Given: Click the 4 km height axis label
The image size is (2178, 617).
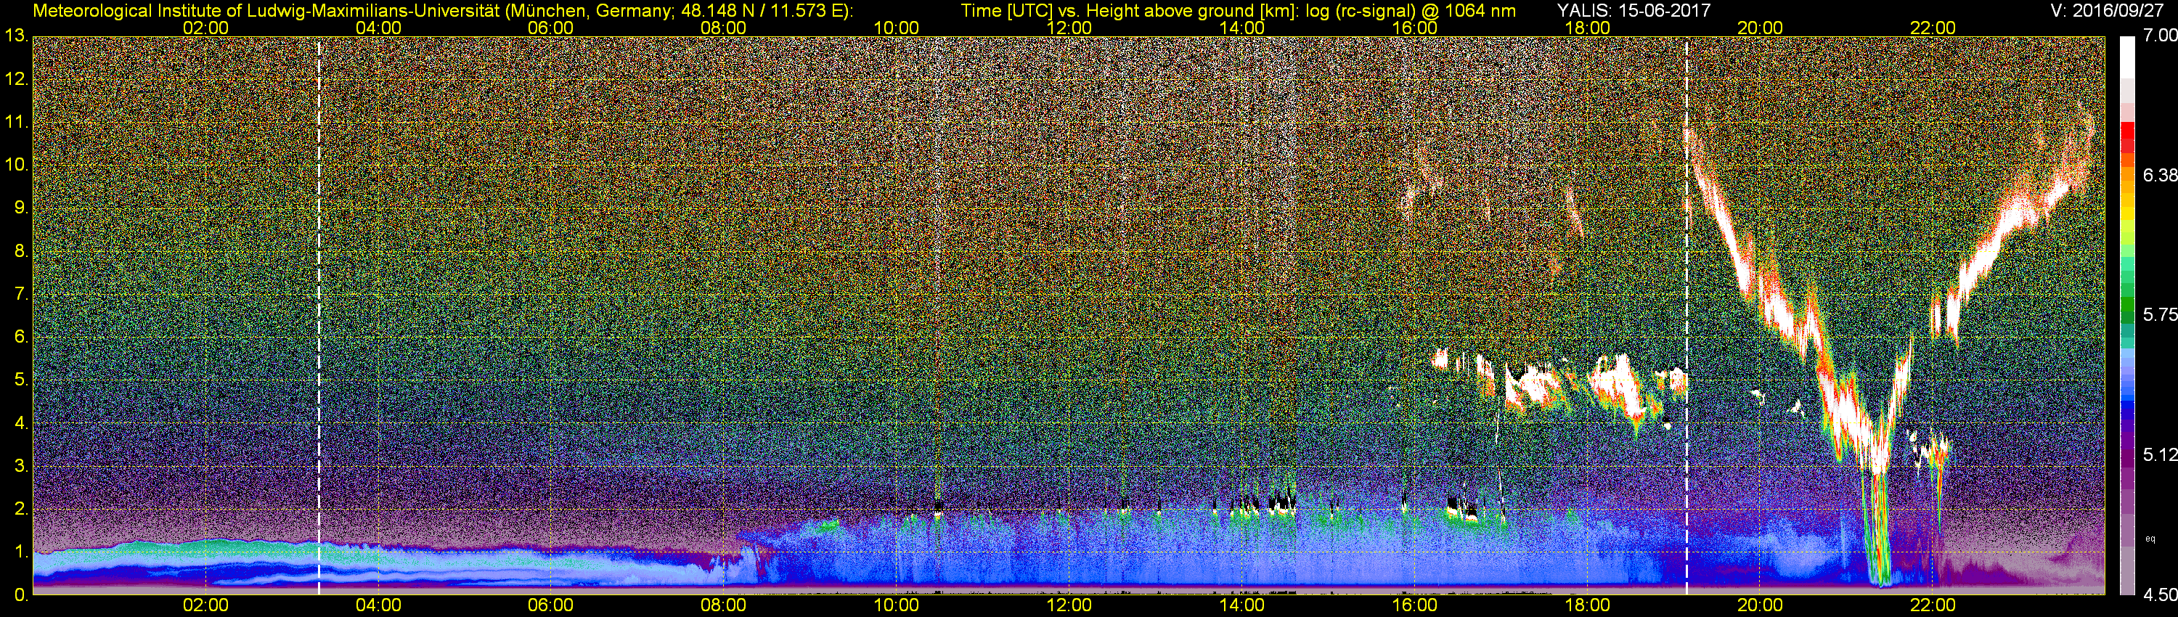Looking at the screenshot, I should pyautogui.click(x=21, y=422).
